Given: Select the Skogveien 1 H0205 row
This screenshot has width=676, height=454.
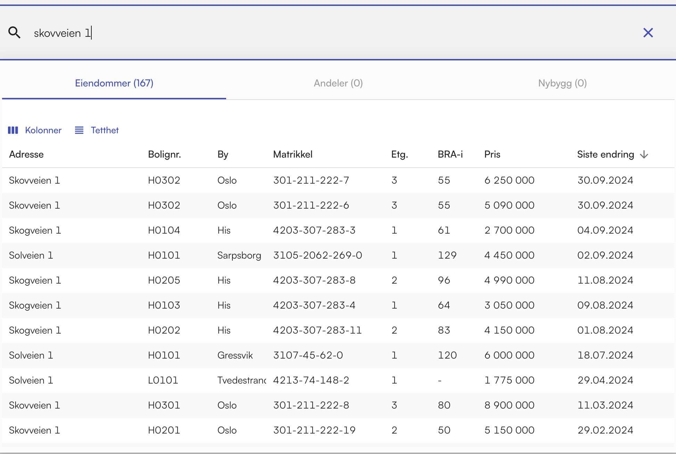Looking at the screenshot, I should pos(164,280).
